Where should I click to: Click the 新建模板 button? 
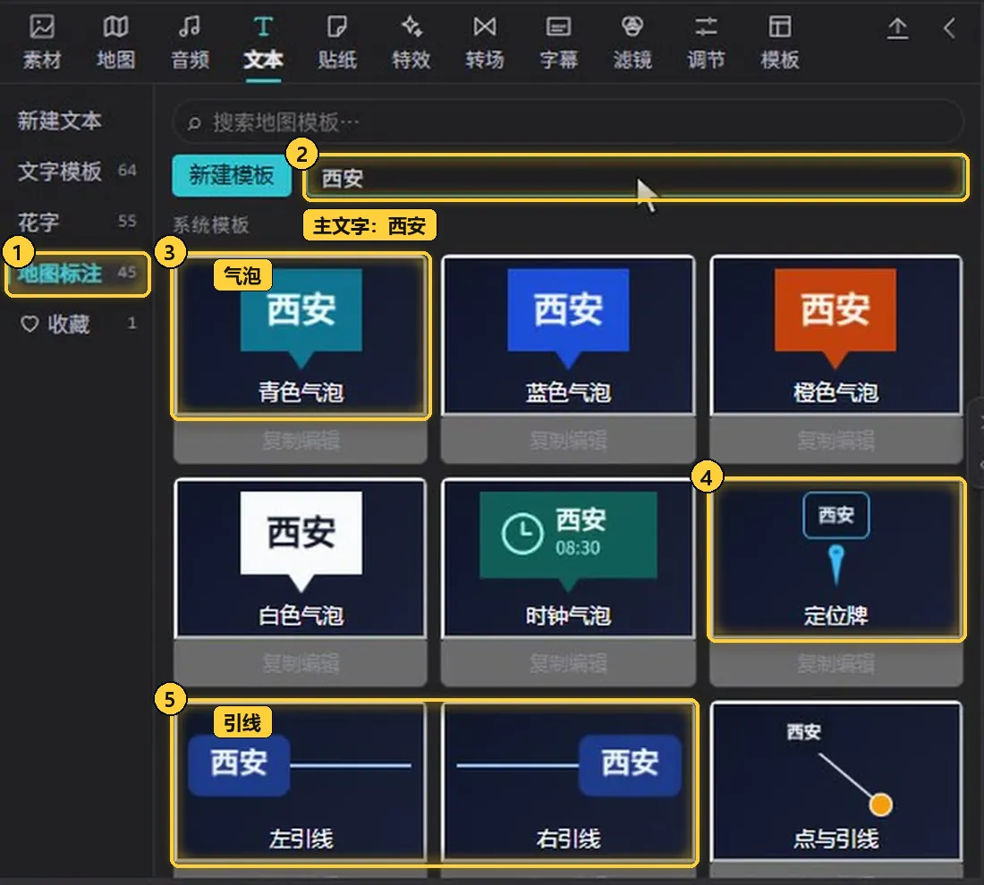232,175
